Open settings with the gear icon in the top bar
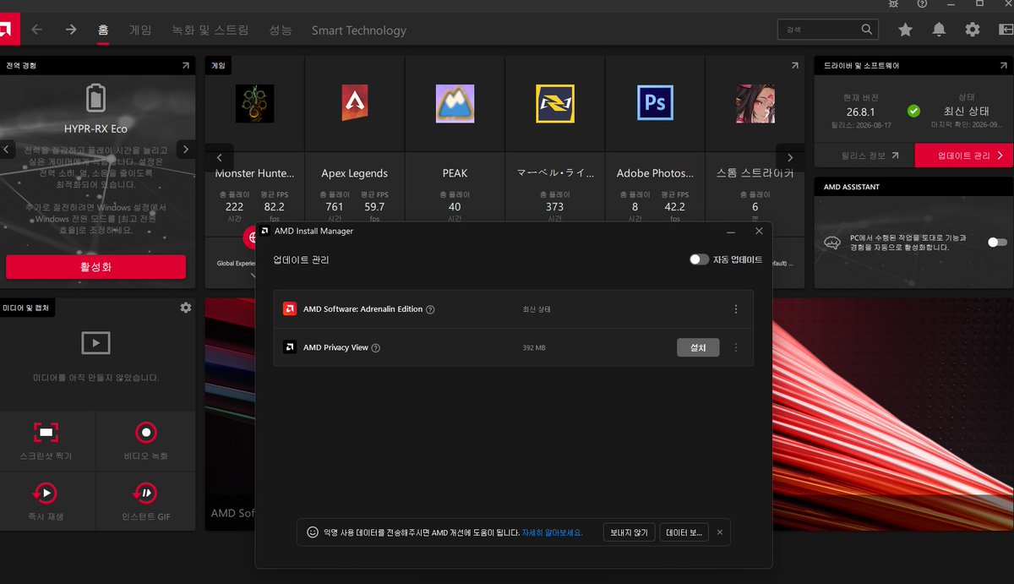Viewport: 1014px width, 584px height. click(x=973, y=30)
